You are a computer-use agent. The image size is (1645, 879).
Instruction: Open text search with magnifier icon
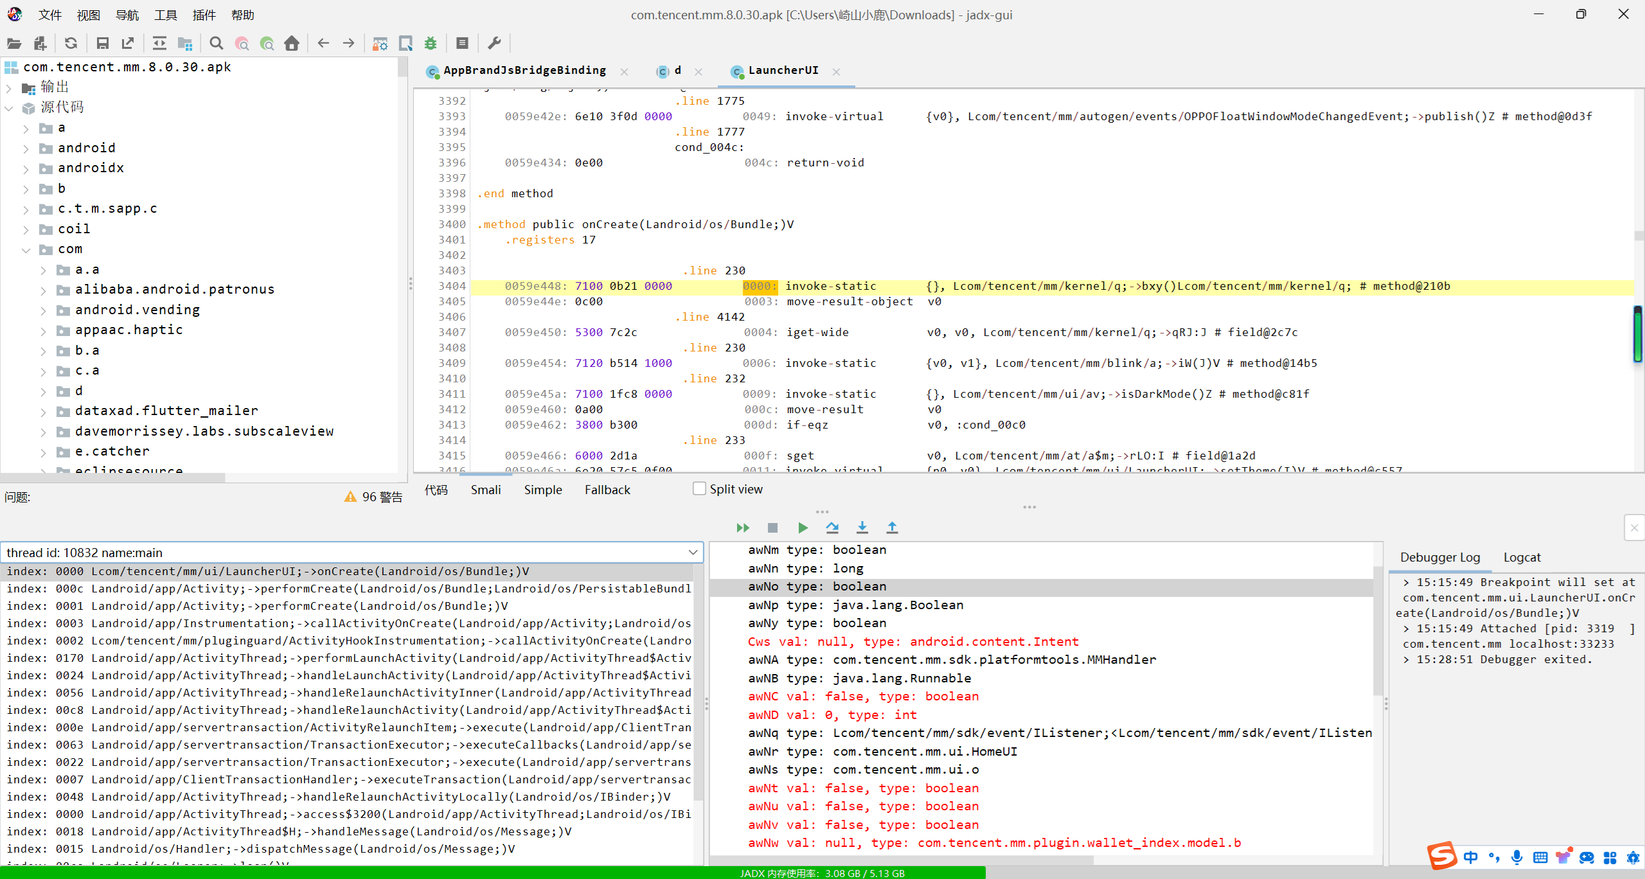click(217, 43)
